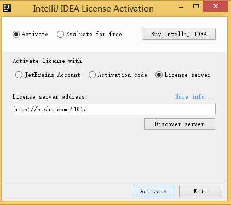Confirm with the bottom Activate button
Viewport: 231px width, 205px height.
[153, 191]
